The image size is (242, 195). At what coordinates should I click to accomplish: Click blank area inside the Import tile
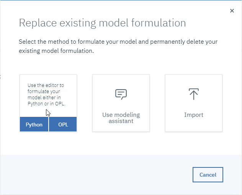click(x=194, y=125)
